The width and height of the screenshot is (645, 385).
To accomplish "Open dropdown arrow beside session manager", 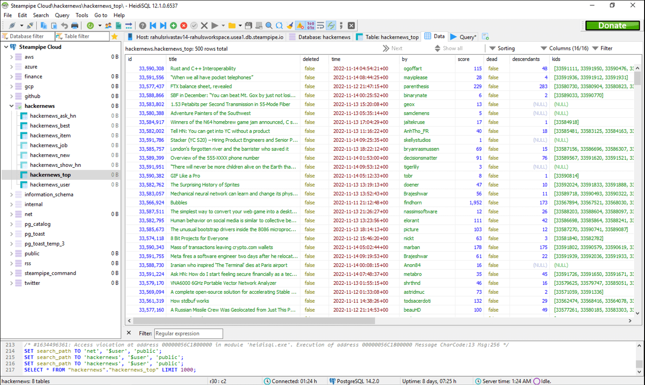I will pos(21,25).
